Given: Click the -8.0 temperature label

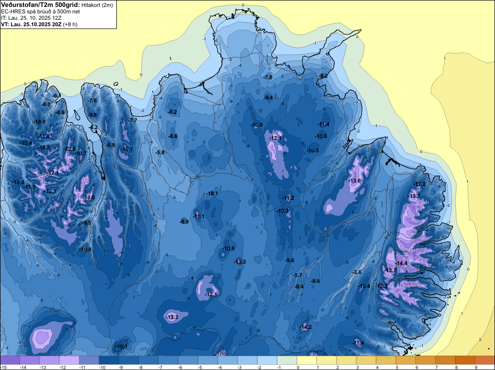Looking at the screenshot, I should click(46, 104).
